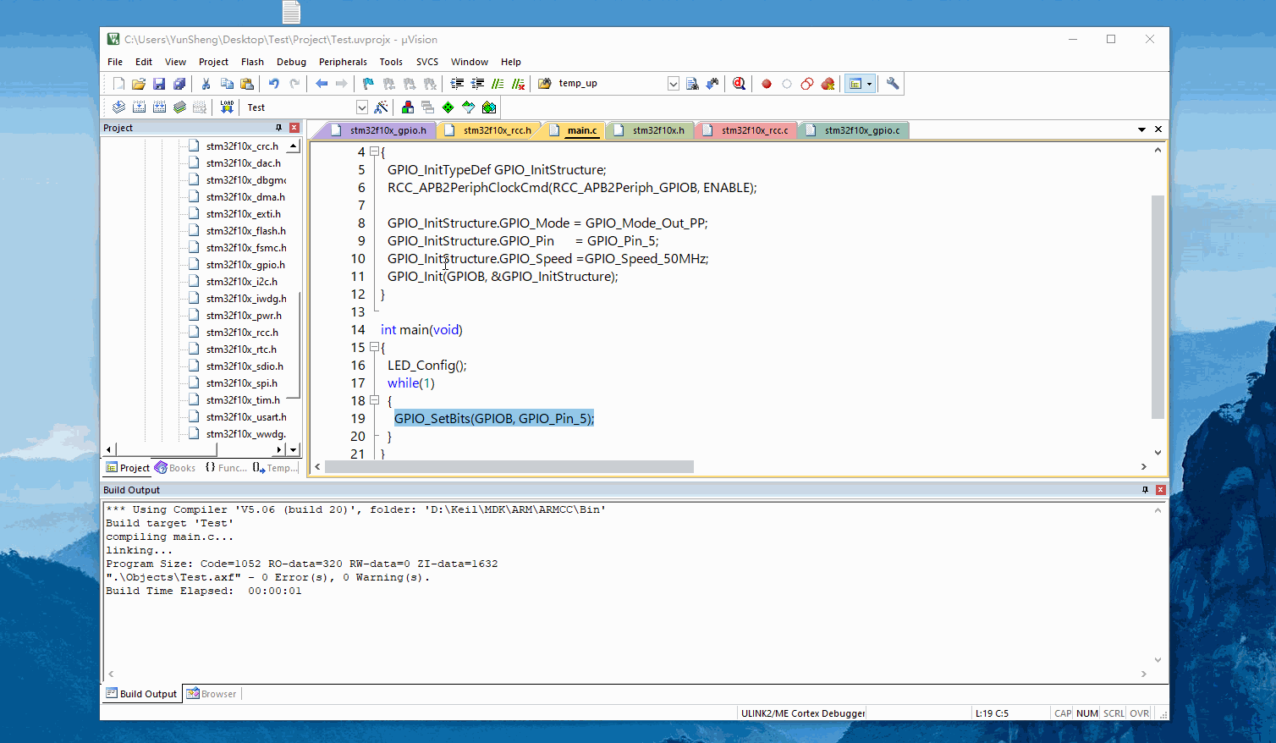
Task: Click the Copy icon in toolbar
Action: (227, 84)
